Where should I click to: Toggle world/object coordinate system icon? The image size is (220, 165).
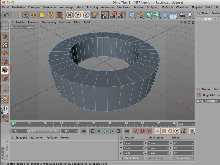coord(94,15)
